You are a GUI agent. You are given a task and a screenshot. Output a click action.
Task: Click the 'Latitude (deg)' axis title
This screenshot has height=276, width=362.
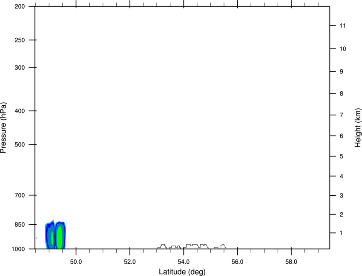[x=182, y=272]
